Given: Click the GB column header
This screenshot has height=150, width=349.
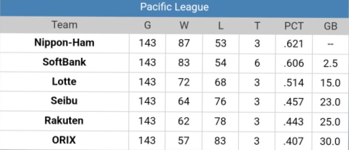Looking at the screenshot, I should [330, 25].
